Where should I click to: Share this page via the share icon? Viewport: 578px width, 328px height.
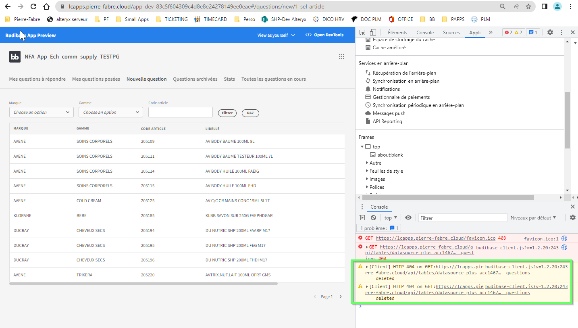pyautogui.click(x=516, y=6)
